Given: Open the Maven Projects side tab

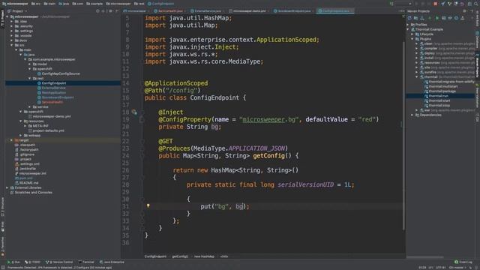Looking at the screenshot, I should coord(477,66).
